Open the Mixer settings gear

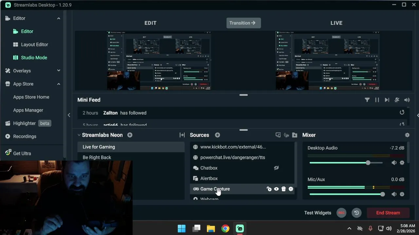point(407,135)
